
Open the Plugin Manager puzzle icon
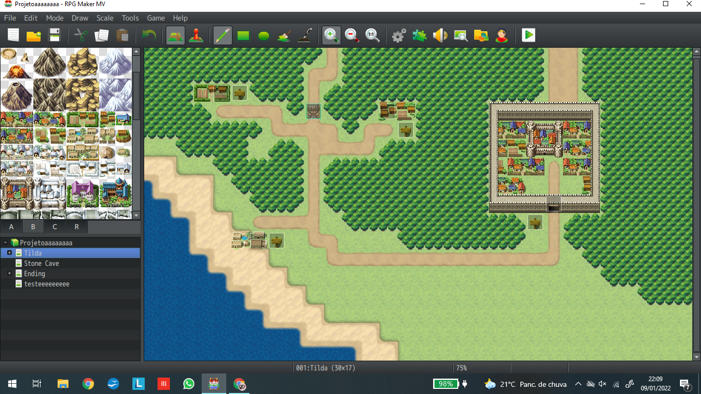click(x=420, y=35)
